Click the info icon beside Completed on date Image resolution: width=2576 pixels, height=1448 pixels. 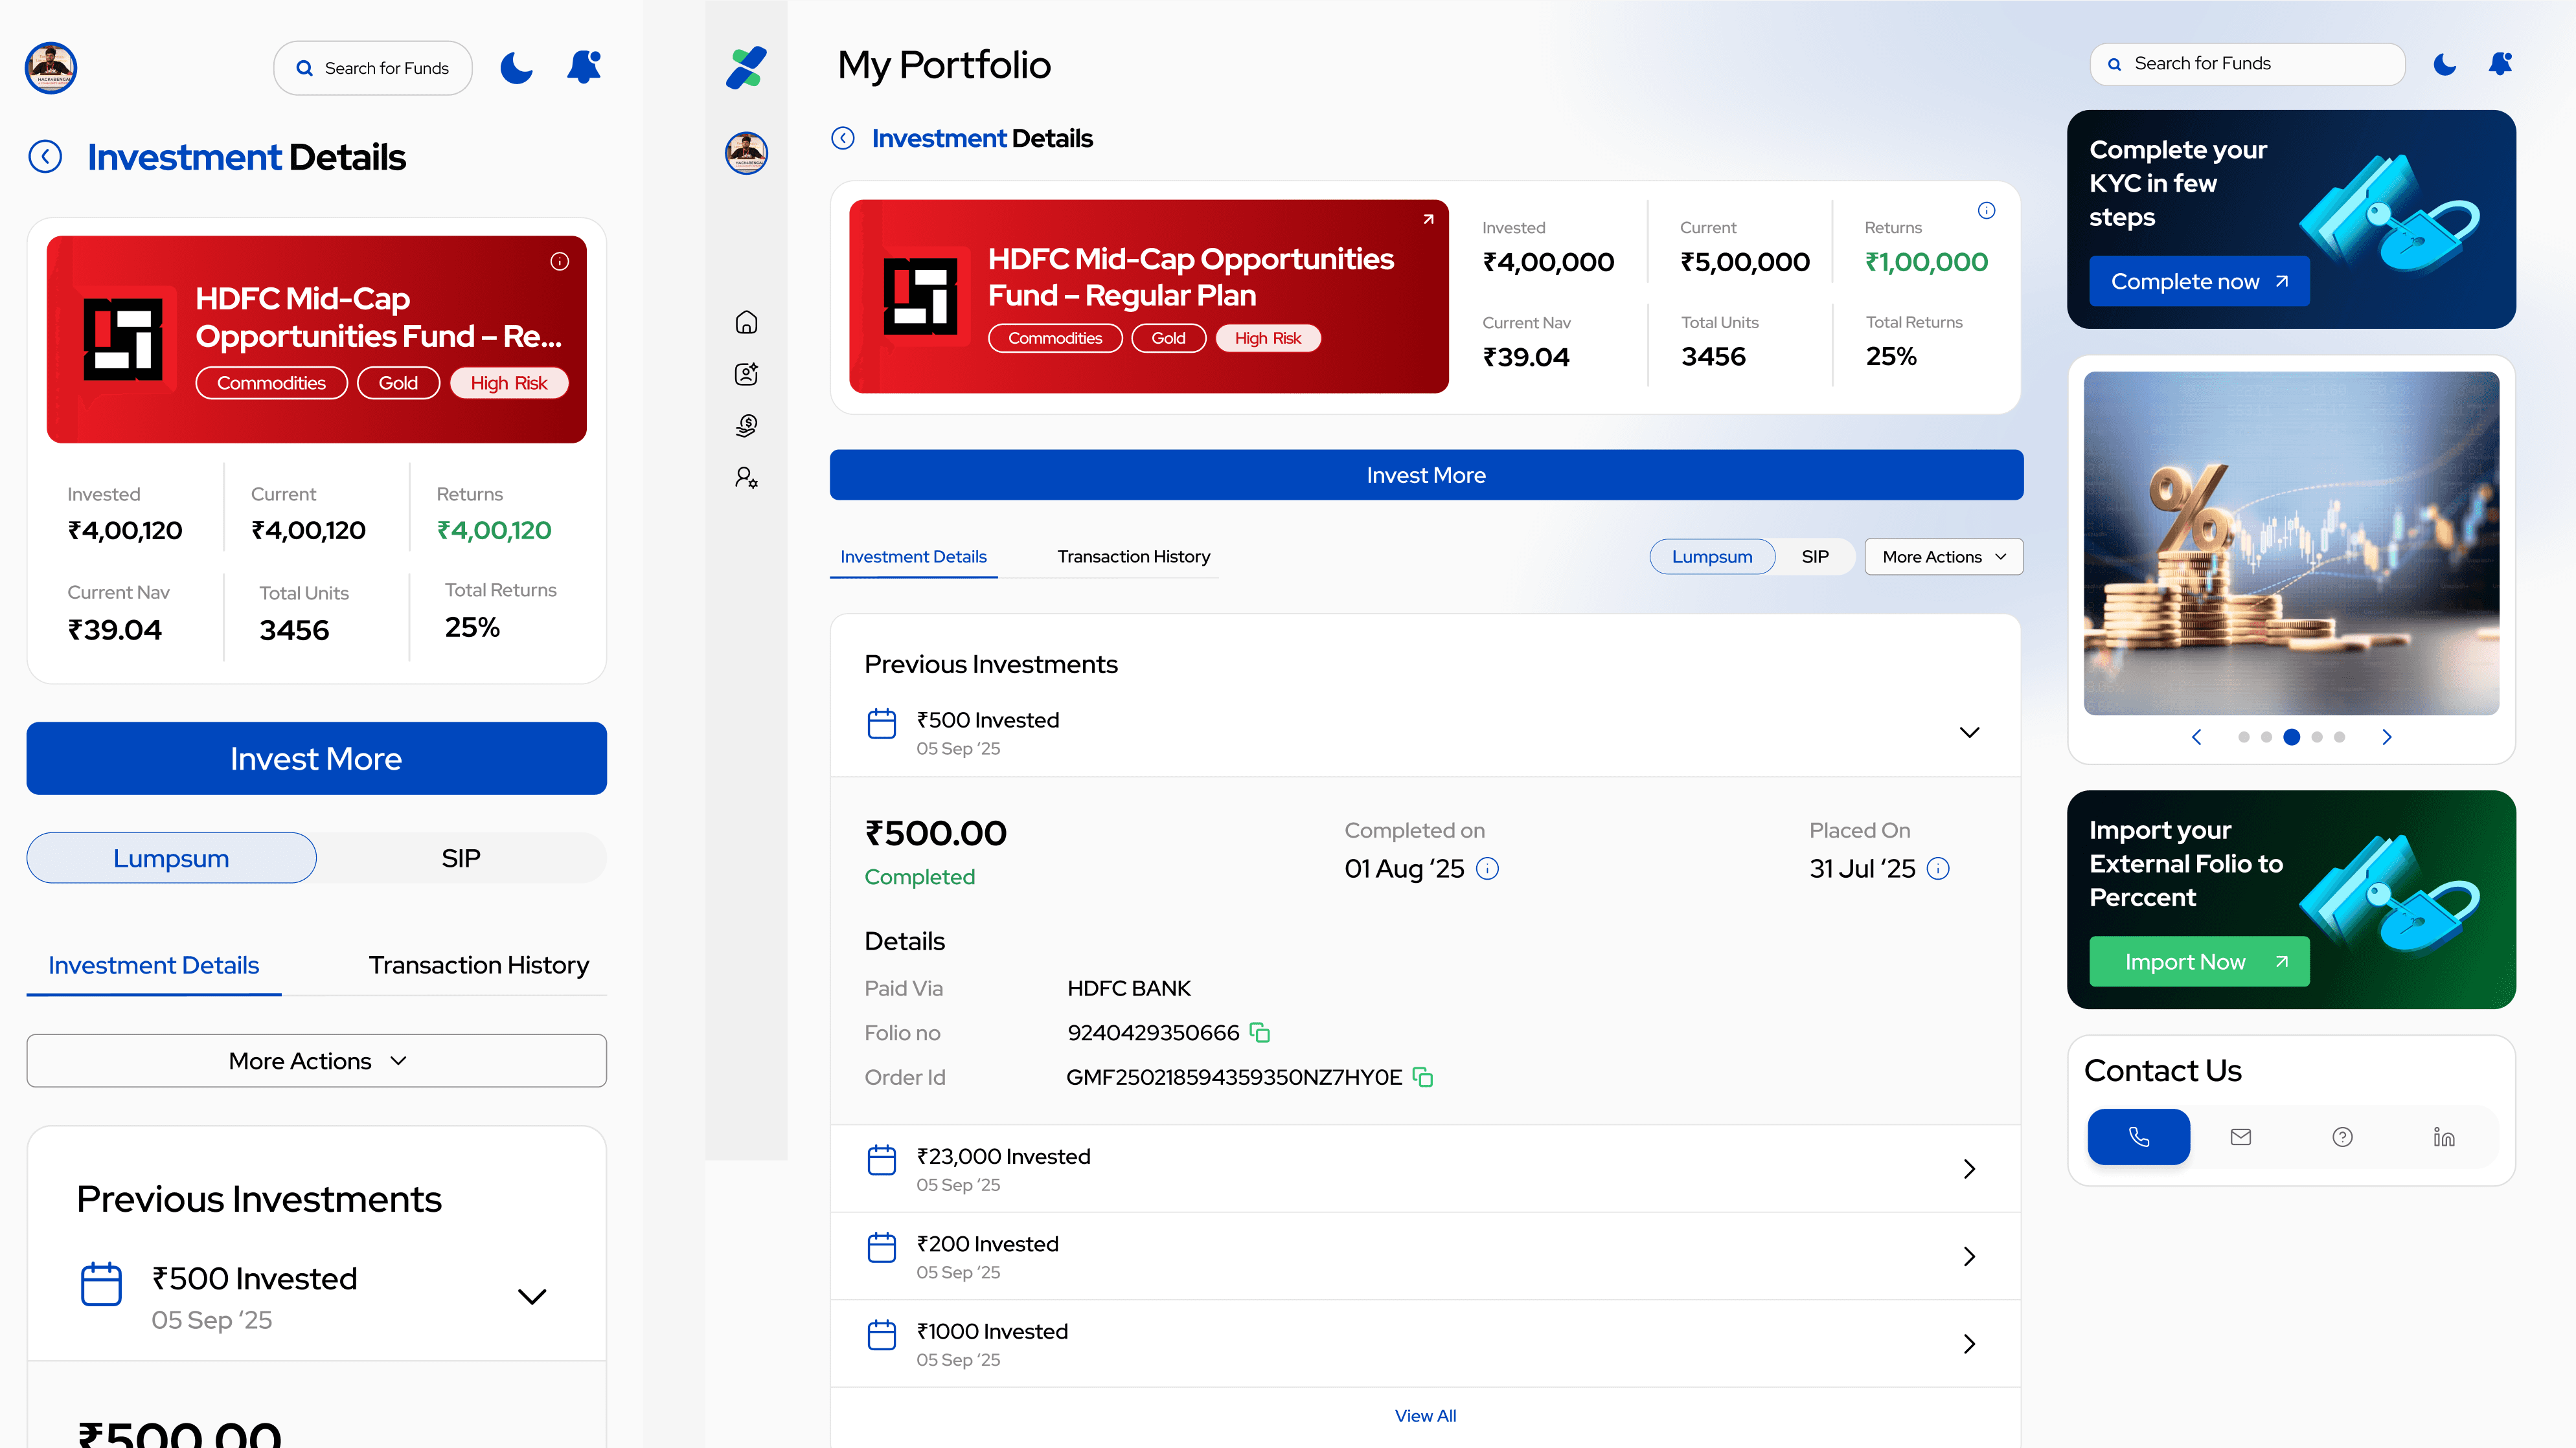[x=1487, y=869]
